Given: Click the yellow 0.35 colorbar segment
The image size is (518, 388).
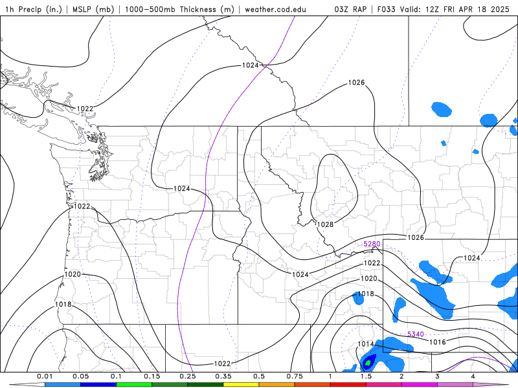Looking at the screenshot, I should [241, 384].
